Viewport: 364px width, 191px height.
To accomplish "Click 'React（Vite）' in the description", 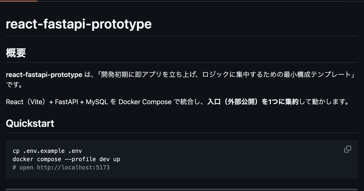I will [26, 102].
